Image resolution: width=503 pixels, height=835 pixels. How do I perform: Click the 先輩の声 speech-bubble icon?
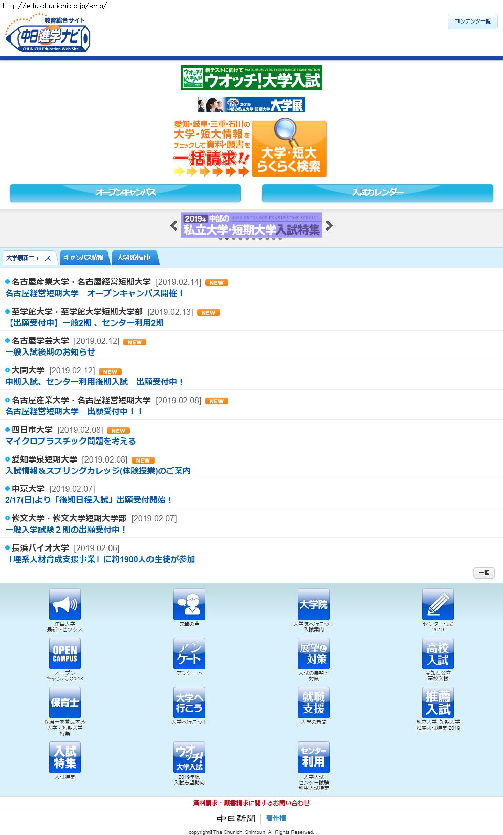tap(189, 604)
